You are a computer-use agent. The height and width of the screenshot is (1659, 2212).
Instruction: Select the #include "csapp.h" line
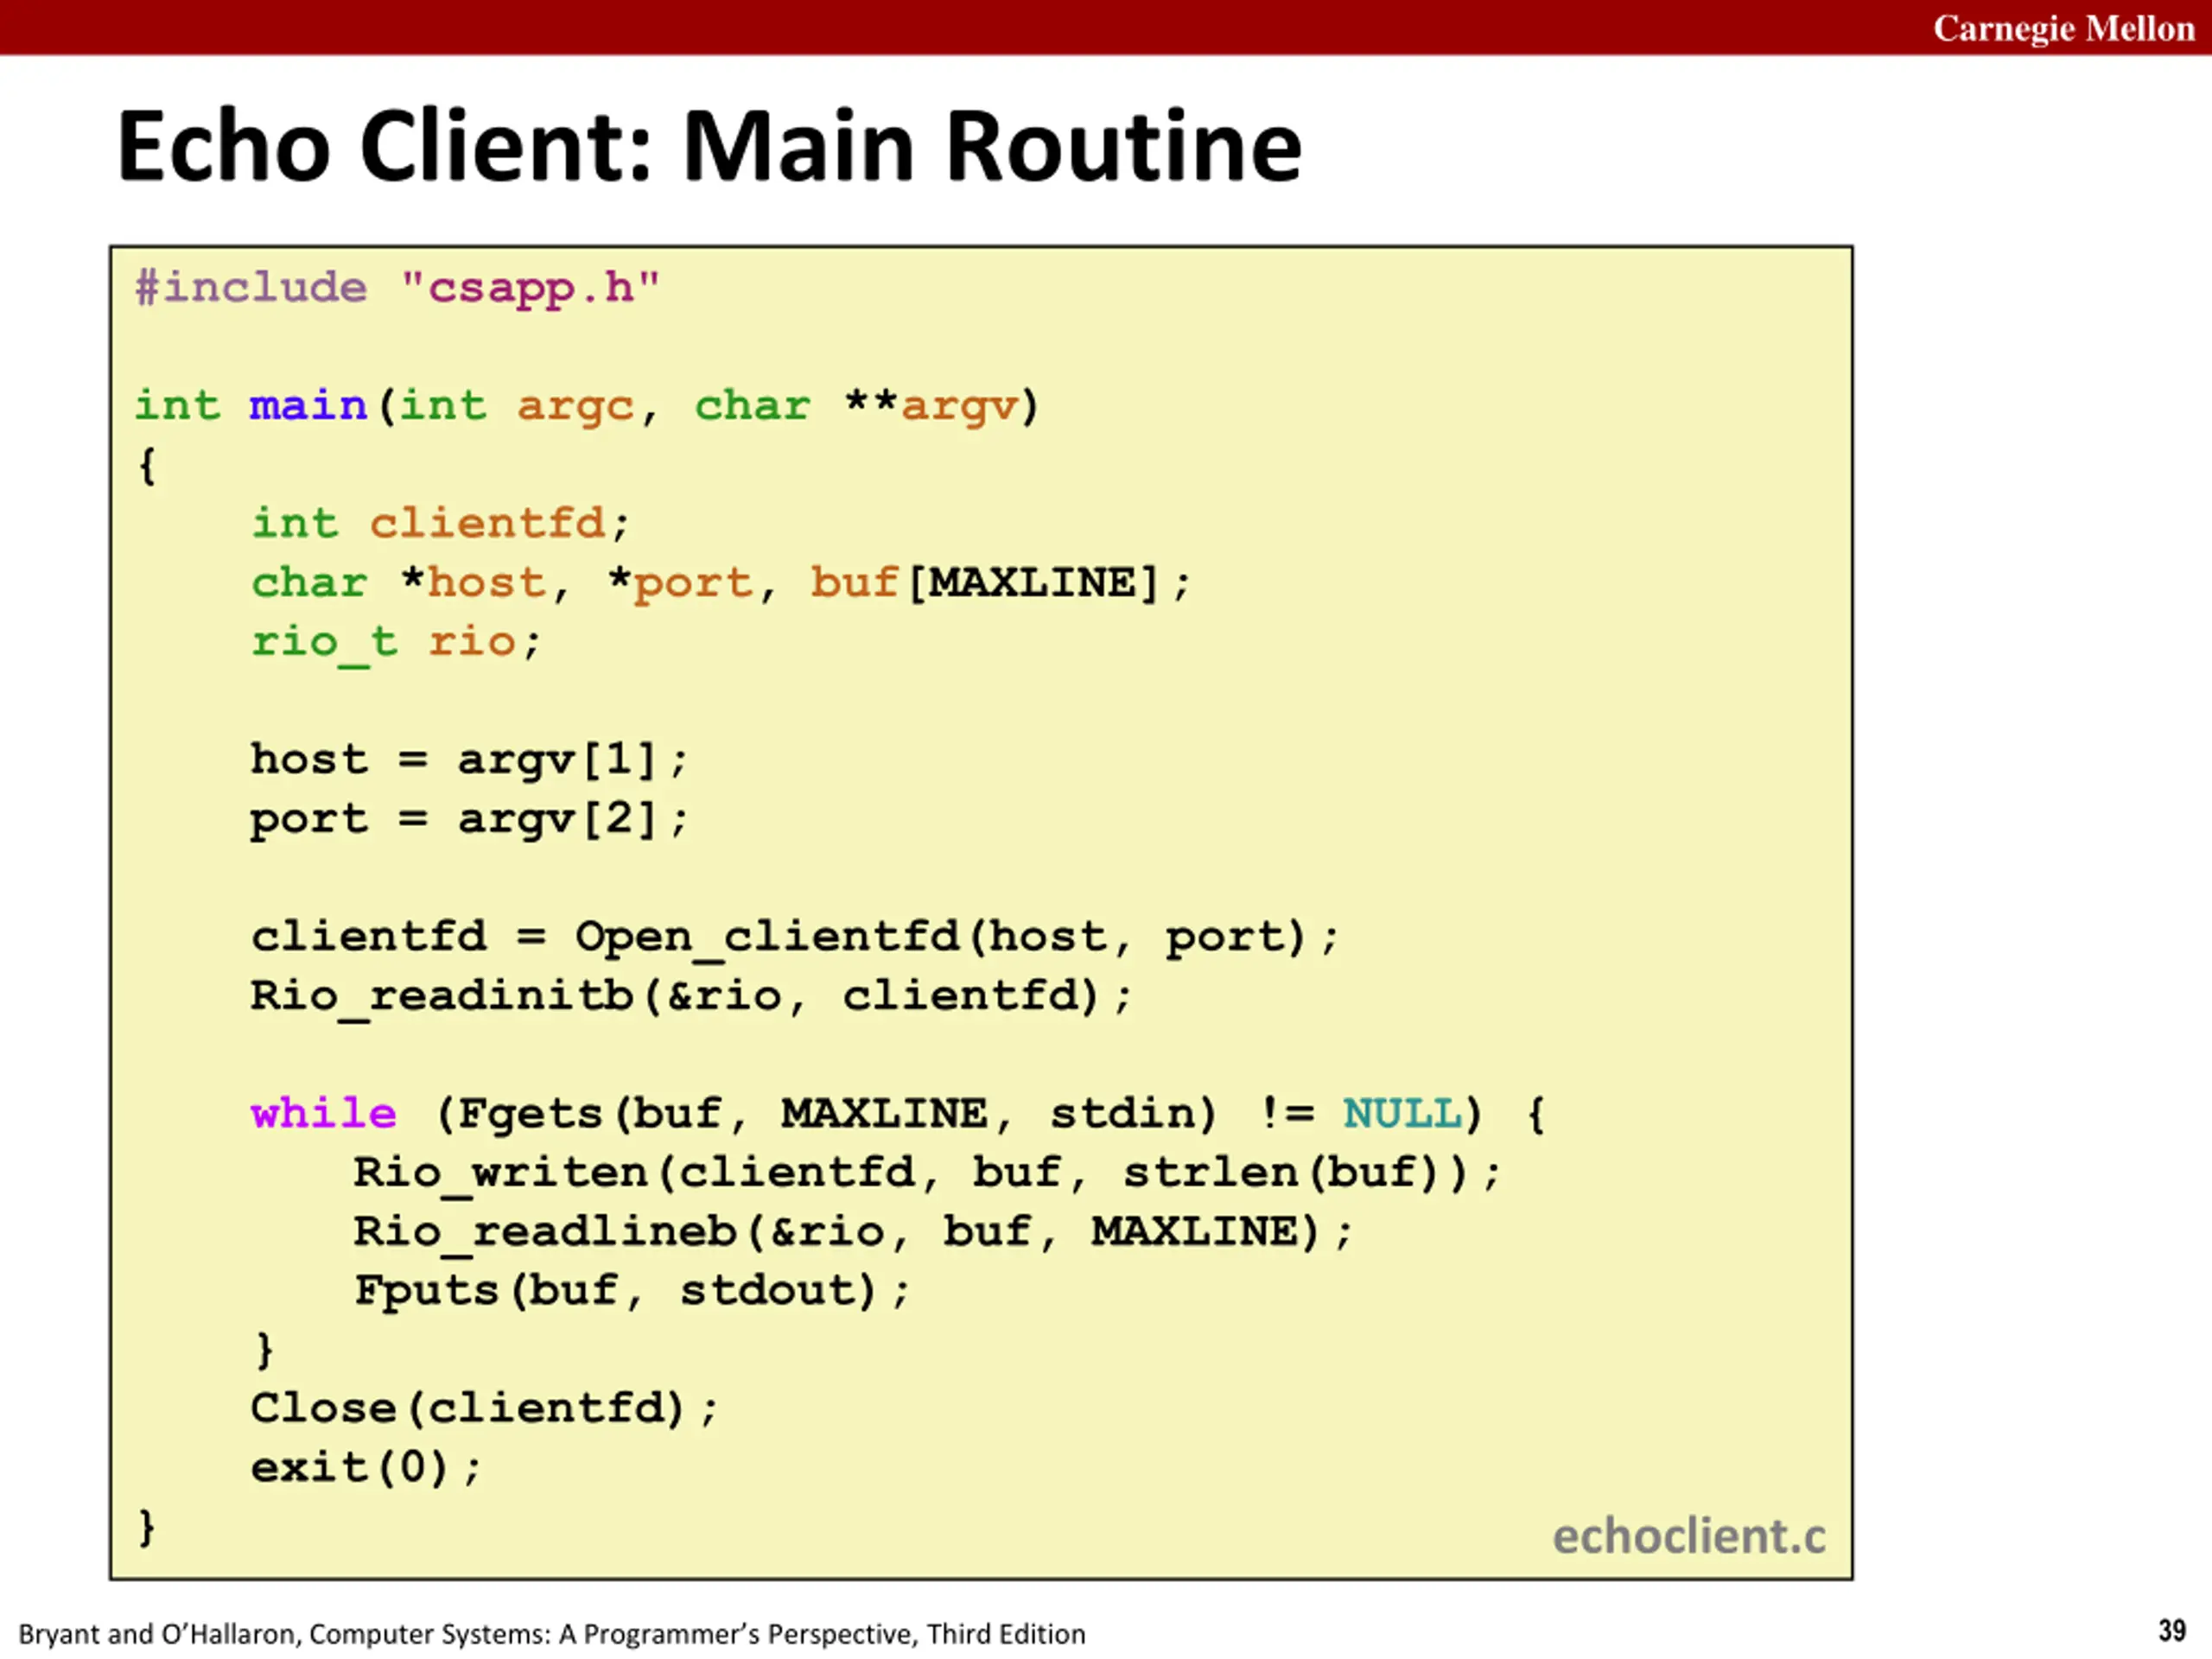pyautogui.click(x=398, y=289)
